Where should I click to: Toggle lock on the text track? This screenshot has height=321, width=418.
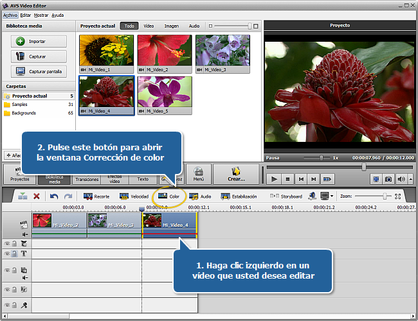click(14, 254)
